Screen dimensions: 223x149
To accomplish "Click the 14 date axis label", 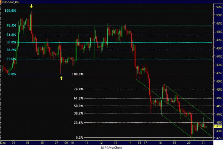I will pyautogui.click(x=130, y=143).
